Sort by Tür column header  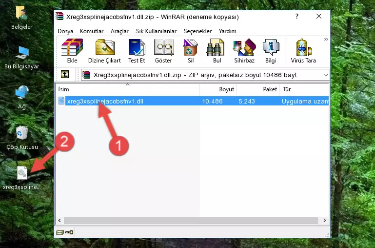(x=304, y=89)
